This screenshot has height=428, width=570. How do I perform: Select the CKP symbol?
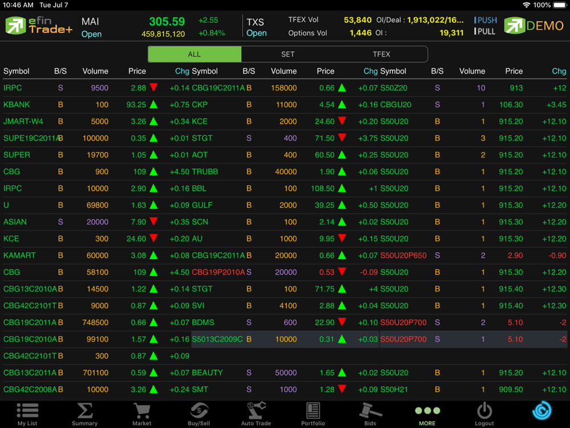point(199,104)
